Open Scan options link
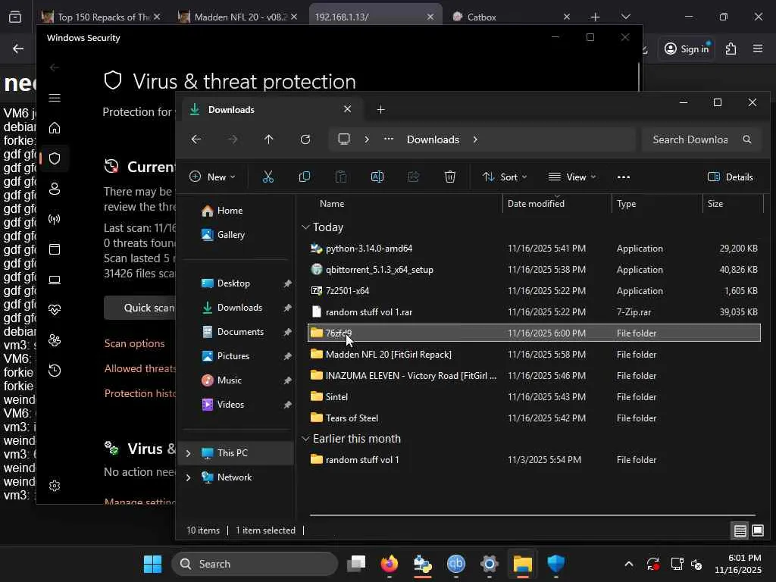 coord(135,343)
